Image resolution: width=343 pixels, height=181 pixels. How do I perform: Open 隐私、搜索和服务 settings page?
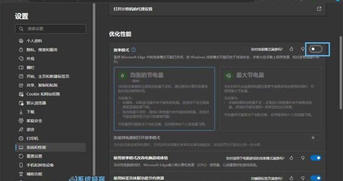50,50
